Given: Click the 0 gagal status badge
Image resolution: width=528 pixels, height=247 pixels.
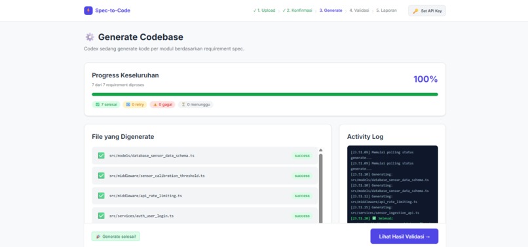Looking at the screenshot, I should [x=162, y=104].
